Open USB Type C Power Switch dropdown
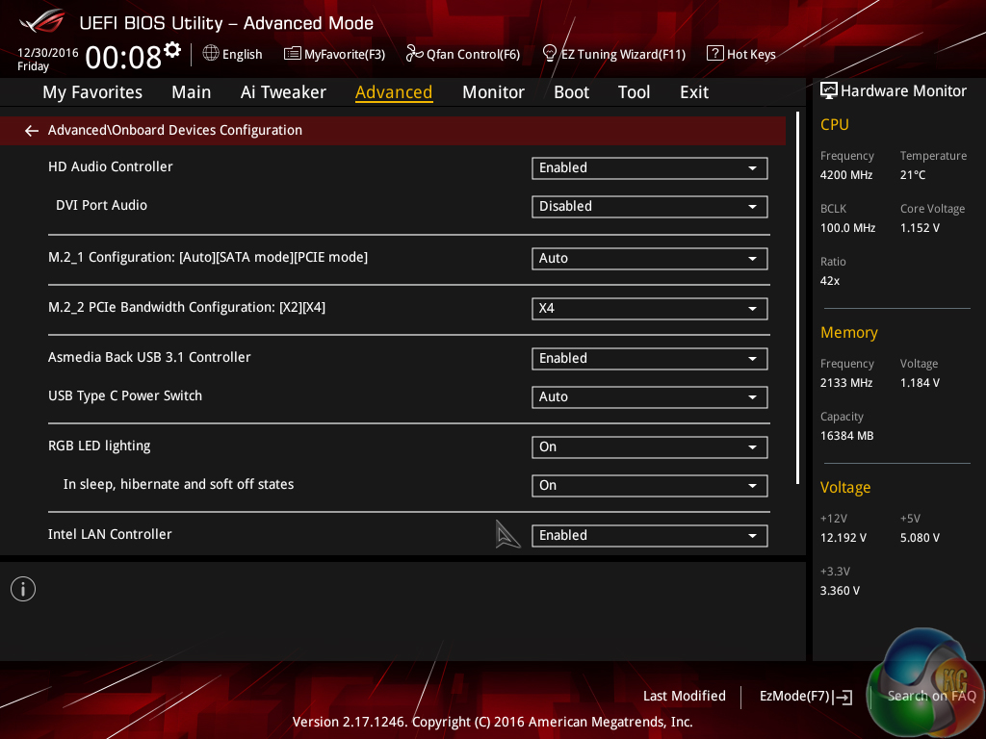Viewport: 986px width, 739px height. pos(650,397)
